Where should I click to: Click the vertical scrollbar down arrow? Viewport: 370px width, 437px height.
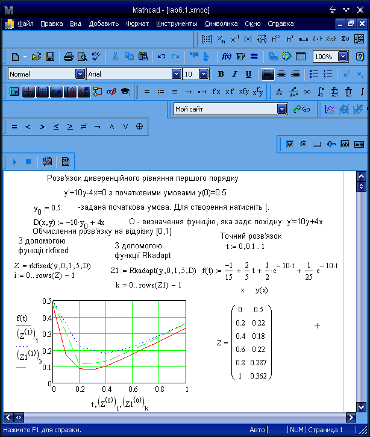click(362, 407)
